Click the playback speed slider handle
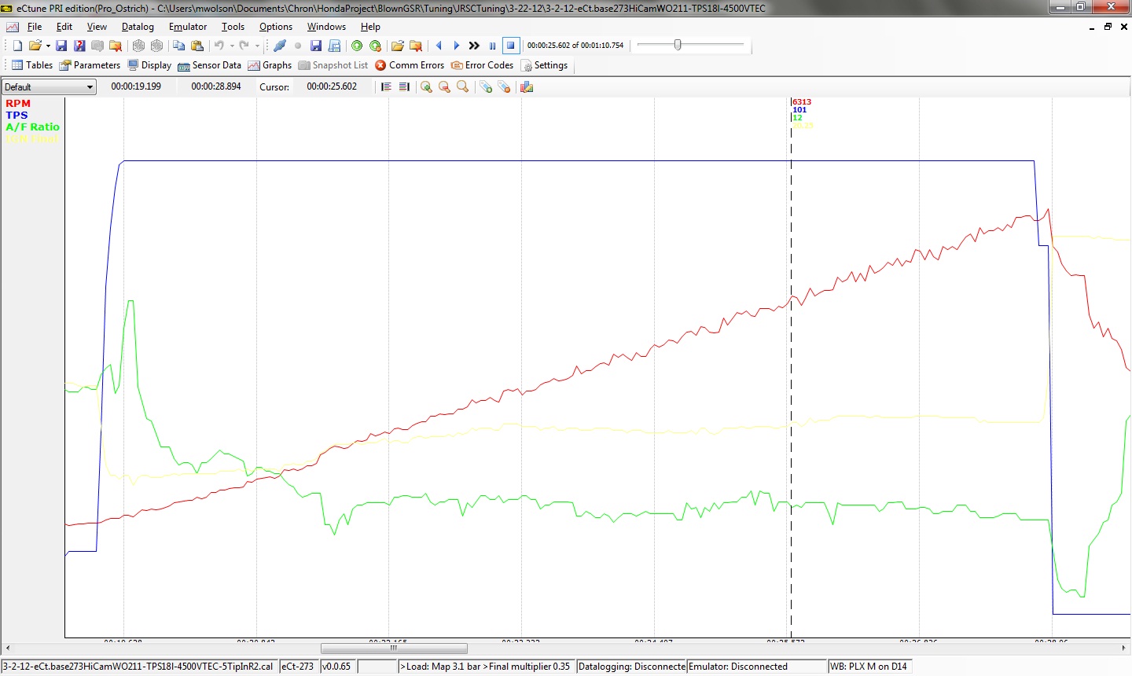Screen dimensions: 1132x676 click(x=678, y=45)
